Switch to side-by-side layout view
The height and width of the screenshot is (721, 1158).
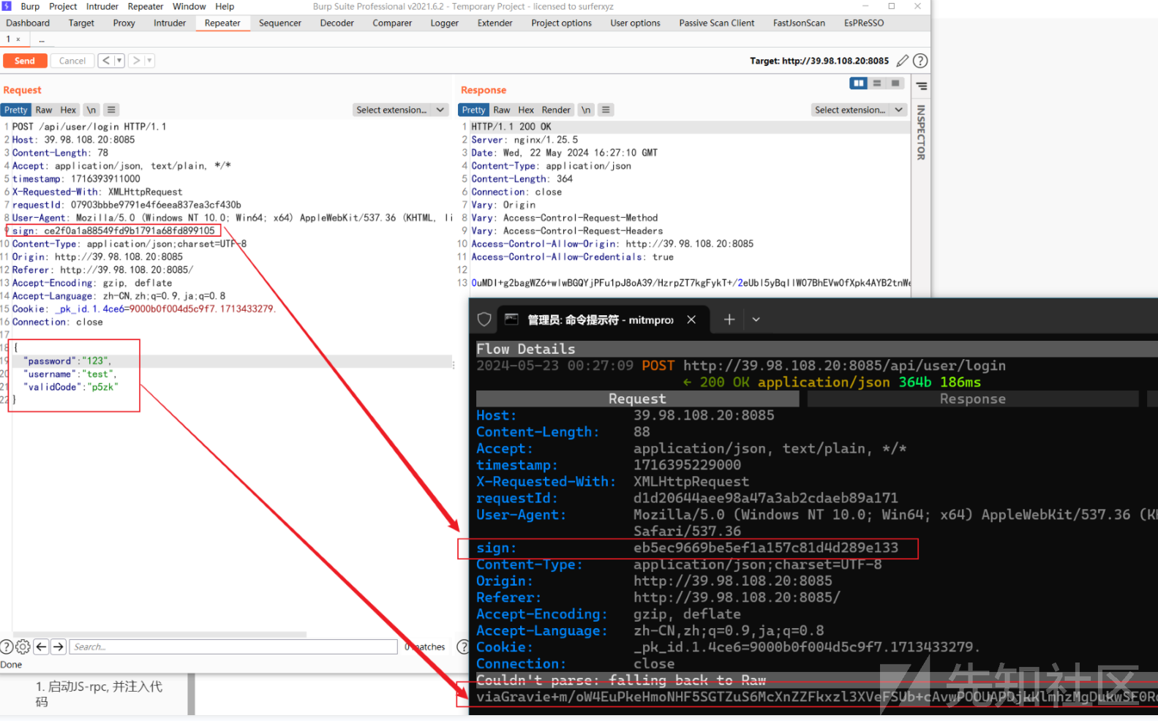tap(858, 83)
